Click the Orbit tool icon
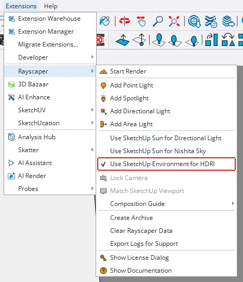The height and width of the screenshot is (282, 243). pos(125,21)
